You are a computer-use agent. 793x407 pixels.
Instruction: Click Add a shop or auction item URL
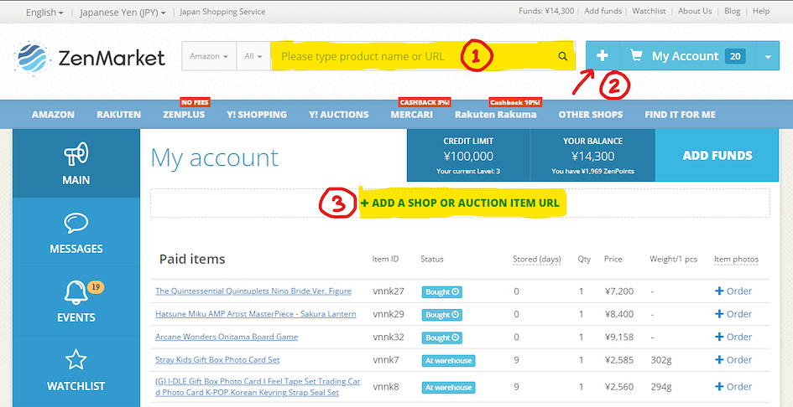pos(460,203)
